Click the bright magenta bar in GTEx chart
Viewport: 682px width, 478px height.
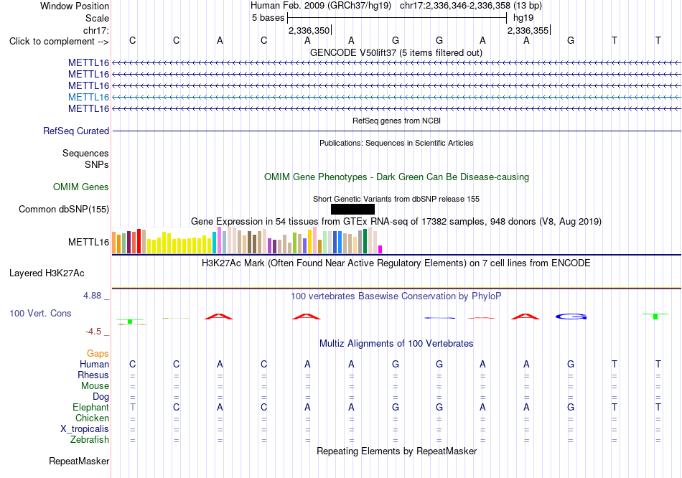[x=380, y=249]
